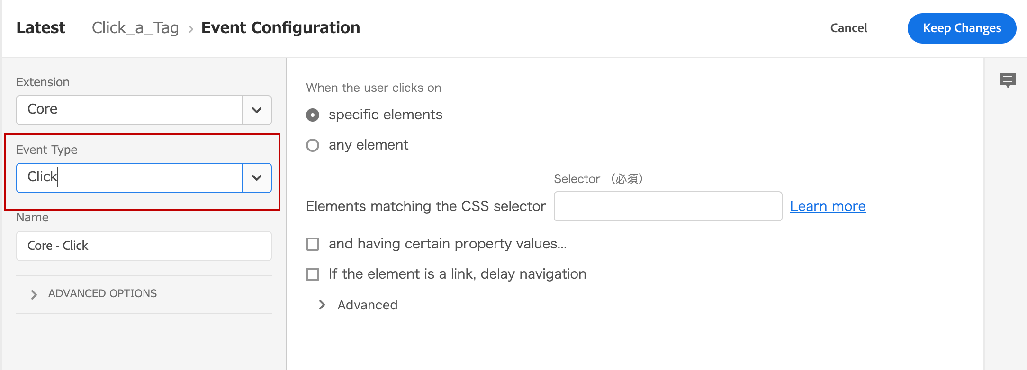Click the Extension dropdown arrow
Image resolution: width=1027 pixels, height=370 pixels.
click(257, 110)
